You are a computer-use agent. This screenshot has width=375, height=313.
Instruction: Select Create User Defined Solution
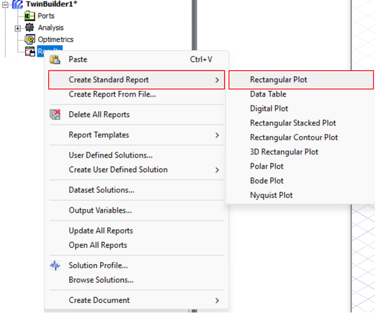coord(136,170)
